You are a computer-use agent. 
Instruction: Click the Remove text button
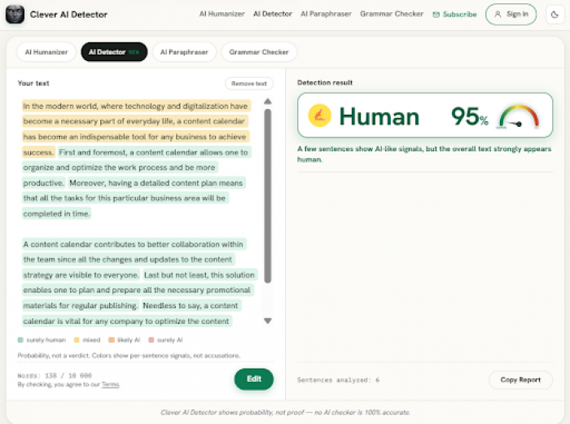coord(249,84)
